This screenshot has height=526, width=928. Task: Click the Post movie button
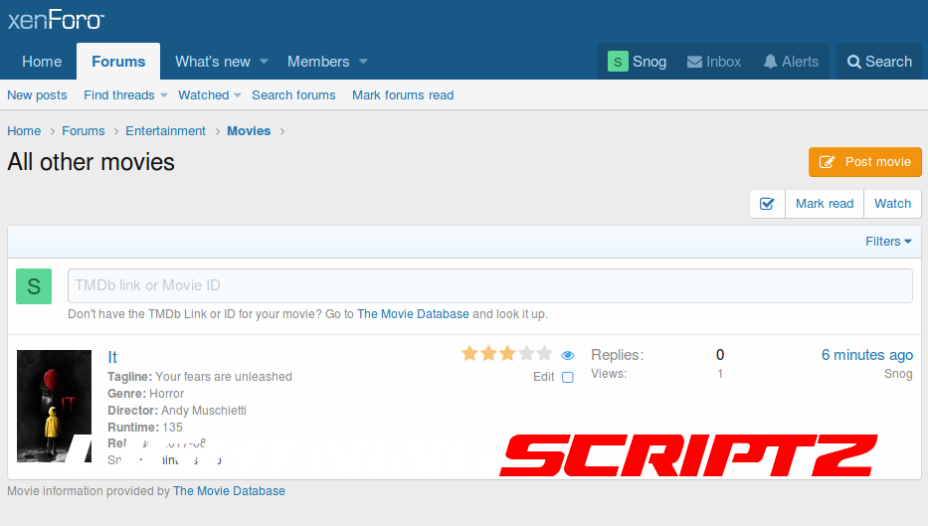[x=865, y=162]
